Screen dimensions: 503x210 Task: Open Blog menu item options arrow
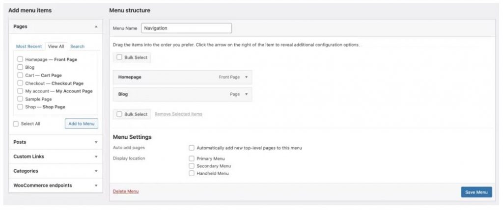[247, 94]
